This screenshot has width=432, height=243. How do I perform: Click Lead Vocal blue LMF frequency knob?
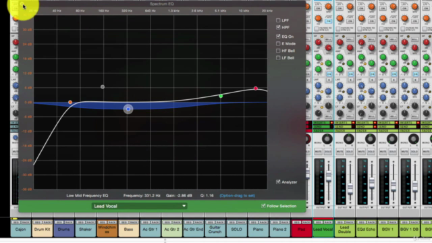[329, 91]
